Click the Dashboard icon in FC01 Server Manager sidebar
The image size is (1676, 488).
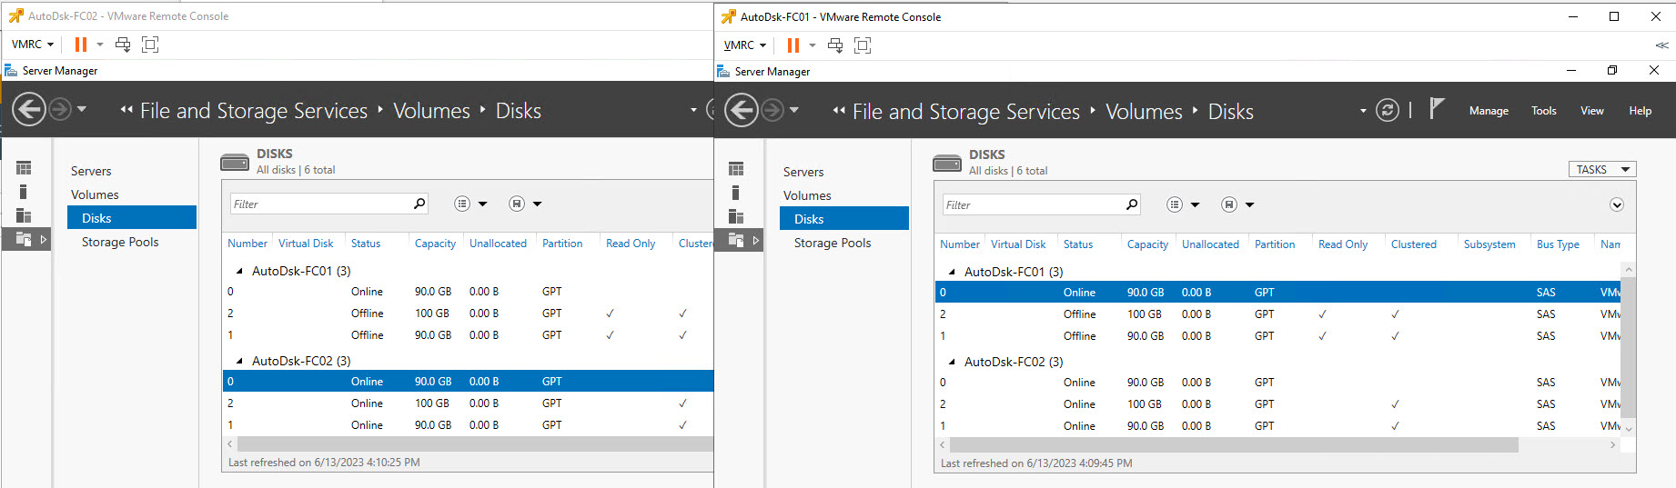coord(736,169)
